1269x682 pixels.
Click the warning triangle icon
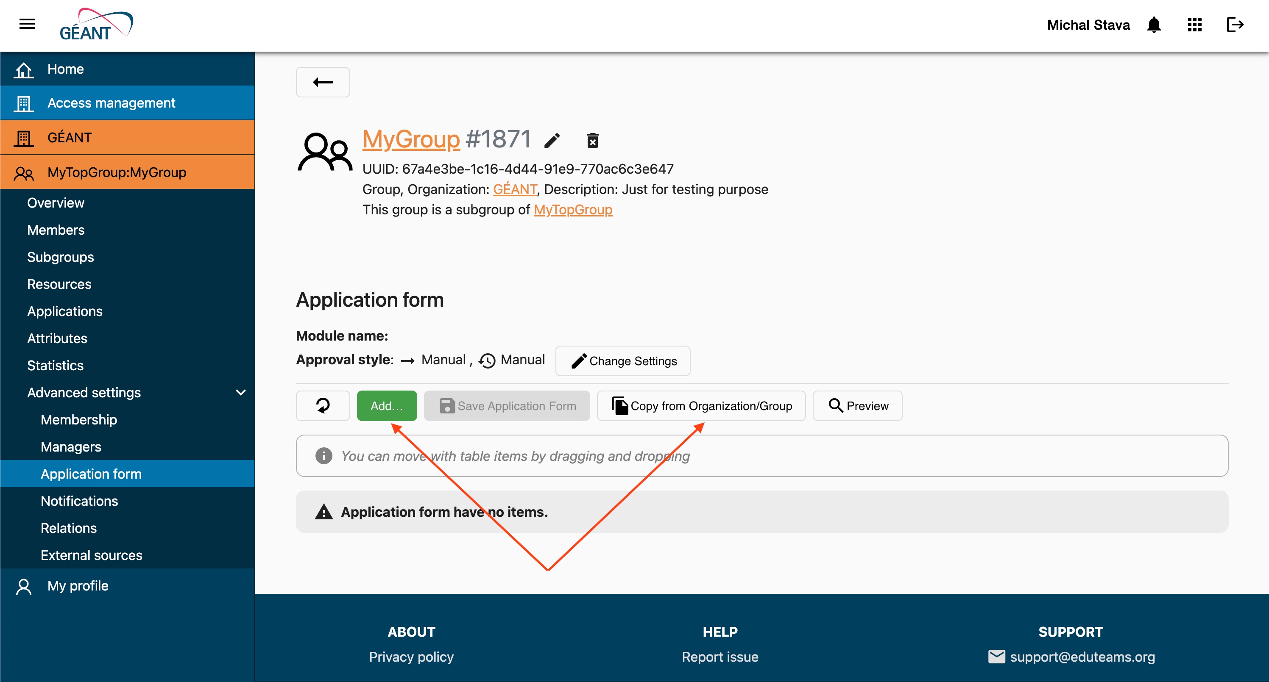click(x=323, y=511)
